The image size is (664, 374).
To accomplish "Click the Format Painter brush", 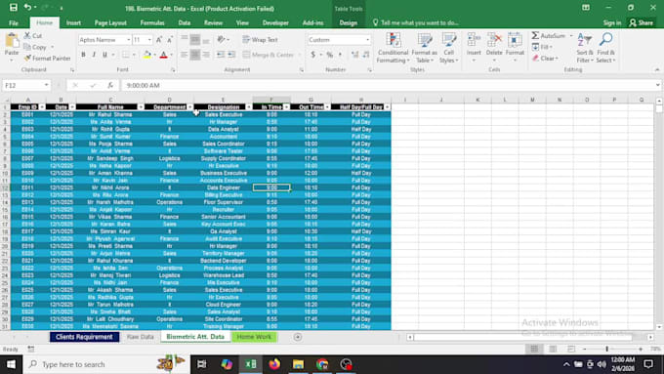I will pyautogui.click(x=28, y=58).
